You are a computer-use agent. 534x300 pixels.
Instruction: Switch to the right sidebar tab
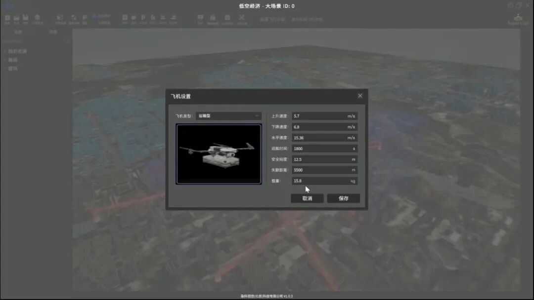point(53,32)
